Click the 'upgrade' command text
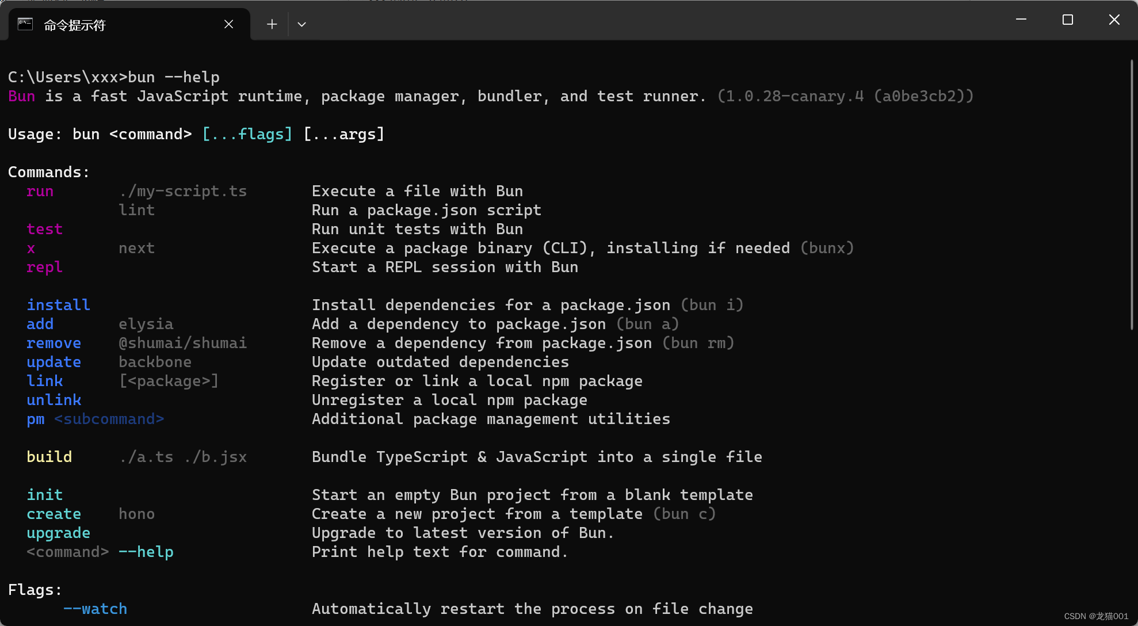 (x=58, y=533)
